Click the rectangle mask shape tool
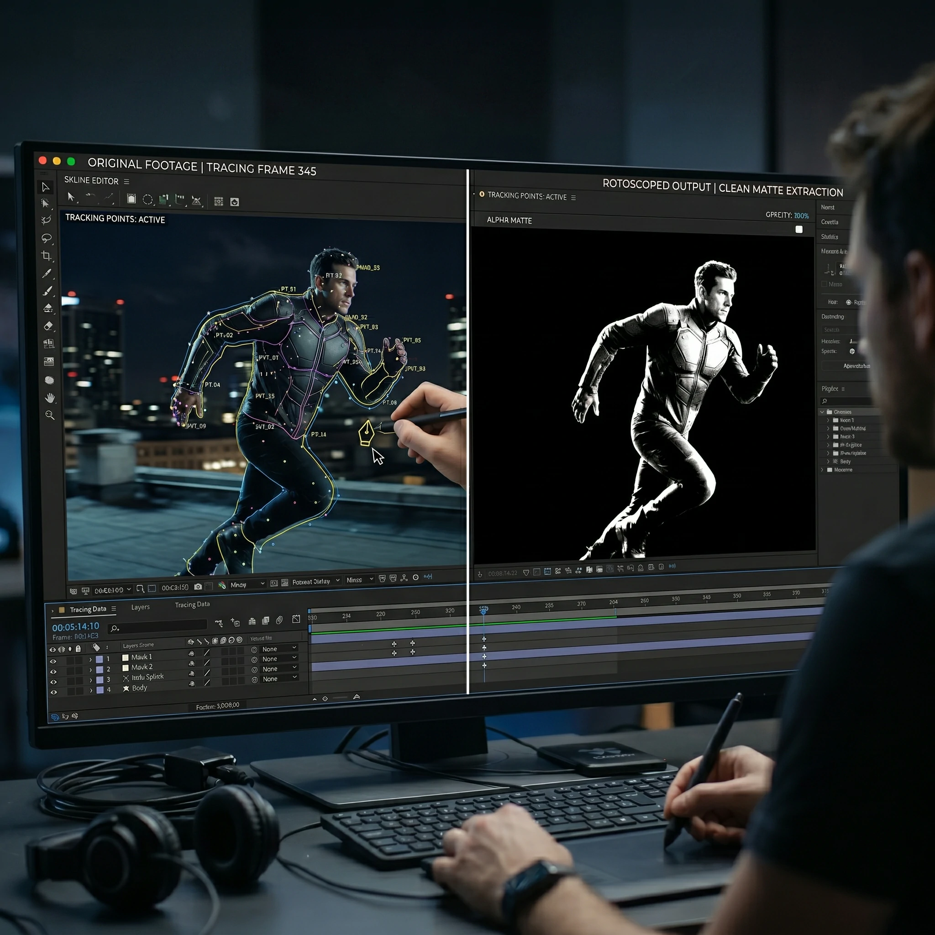935x935 pixels. pos(131,199)
